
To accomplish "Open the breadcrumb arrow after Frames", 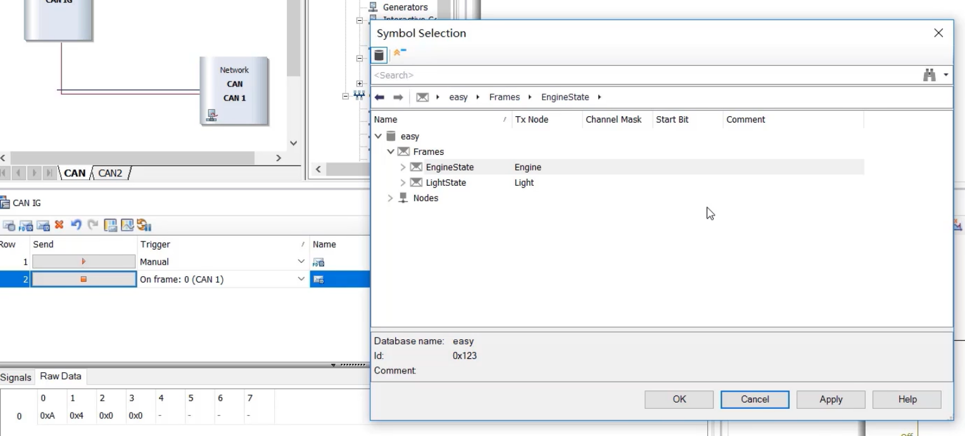I will pyautogui.click(x=530, y=97).
